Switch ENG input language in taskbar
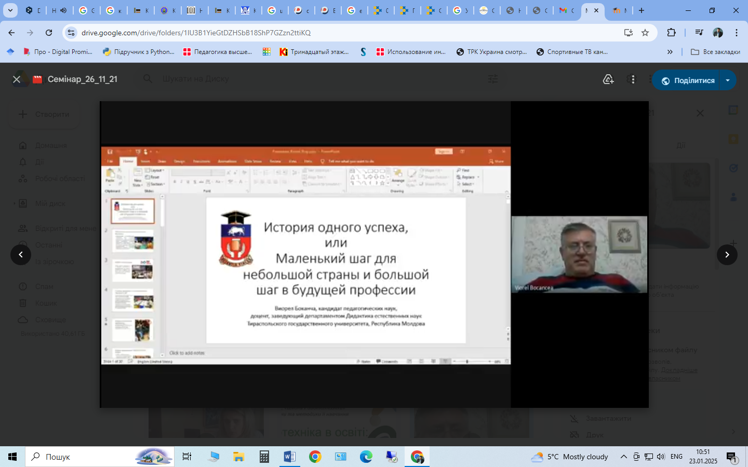 point(676,457)
